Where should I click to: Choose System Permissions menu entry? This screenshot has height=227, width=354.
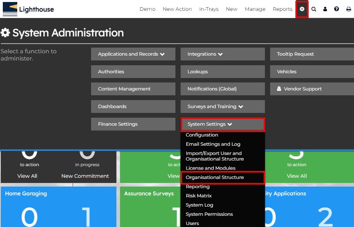[209, 214]
